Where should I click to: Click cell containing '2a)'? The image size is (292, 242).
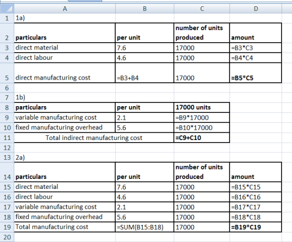pos(65,157)
